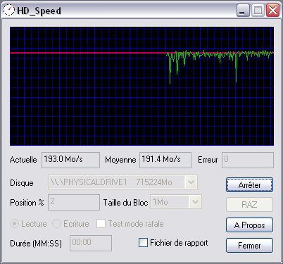283x264 pixels.
Task: Click the Actuelle label
Action: coord(23,160)
